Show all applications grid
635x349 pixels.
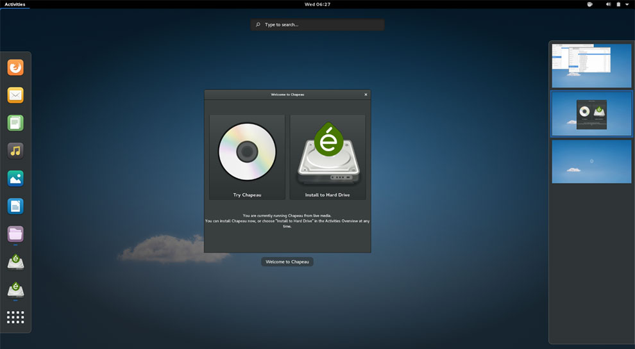[x=15, y=318]
